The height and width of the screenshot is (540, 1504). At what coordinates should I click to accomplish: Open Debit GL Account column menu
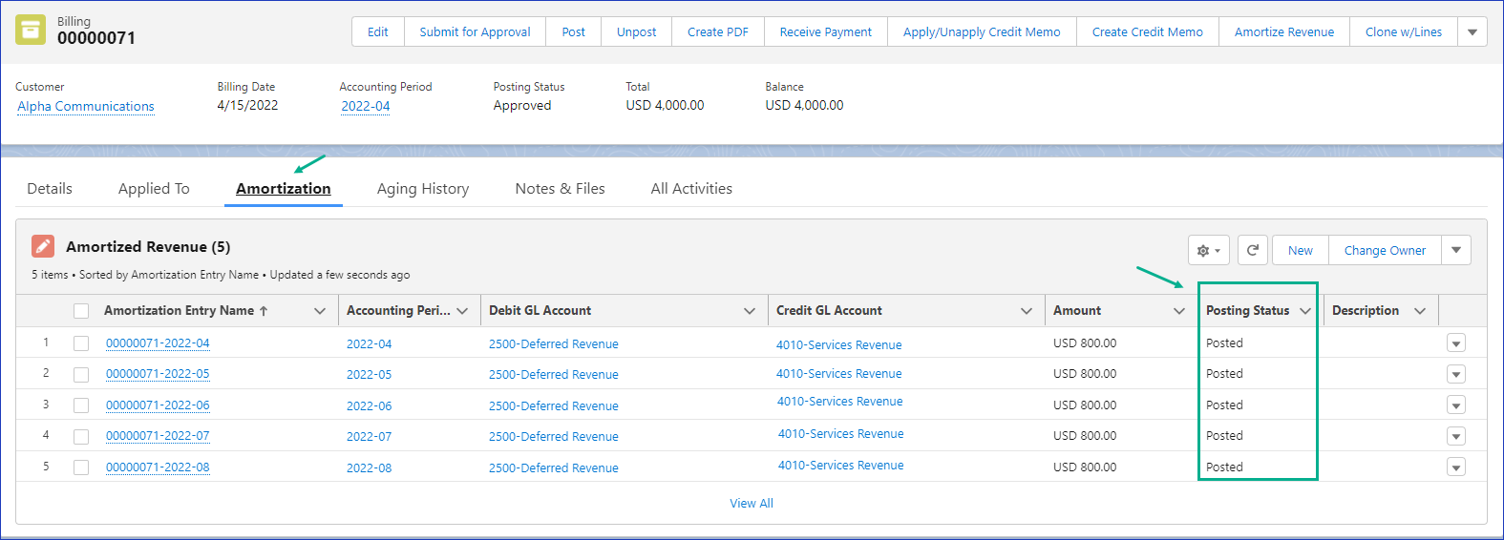(x=750, y=311)
